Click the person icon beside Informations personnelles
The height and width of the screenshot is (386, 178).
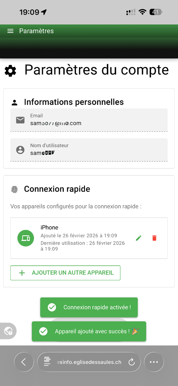tap(15, 103)
